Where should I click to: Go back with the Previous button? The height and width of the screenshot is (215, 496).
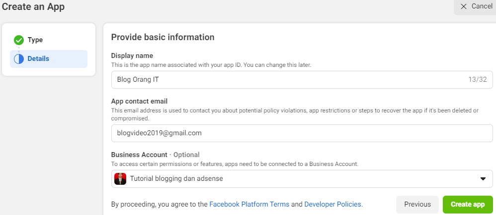coord(417,204)
